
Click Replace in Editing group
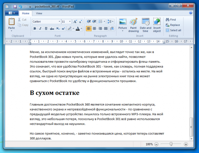(x=172, y=25)
